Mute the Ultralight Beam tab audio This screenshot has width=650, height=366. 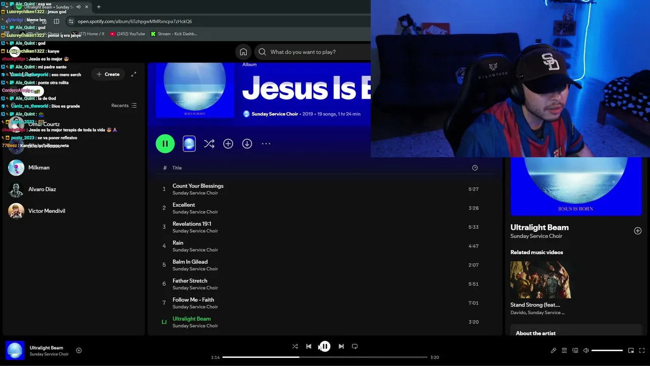point(78,7)
